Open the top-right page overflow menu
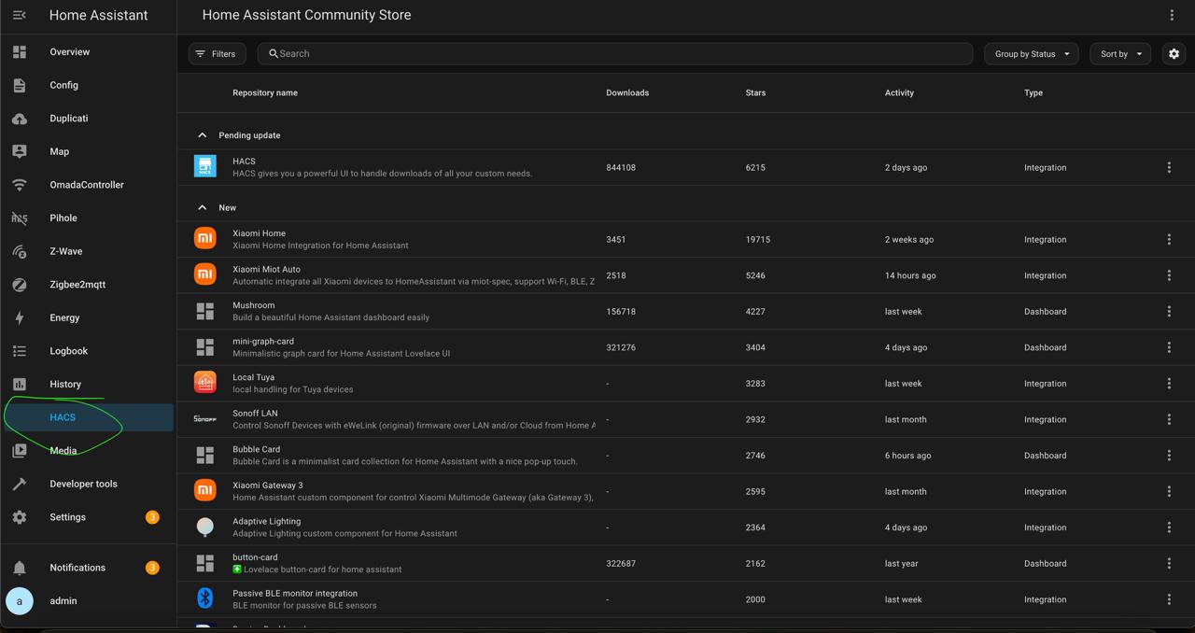Image resolution: width=1195 pixels, height=633 pixels. [1172, 15]
